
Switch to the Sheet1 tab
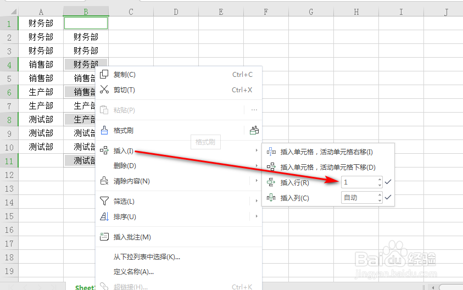pos(85,287)
